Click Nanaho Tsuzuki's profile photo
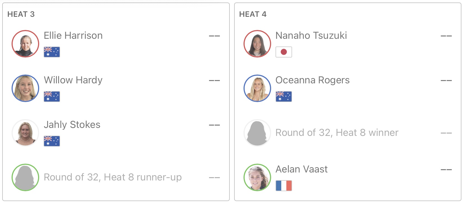The width and height of the screenshot is (465, 203). (x=257, y=44)
